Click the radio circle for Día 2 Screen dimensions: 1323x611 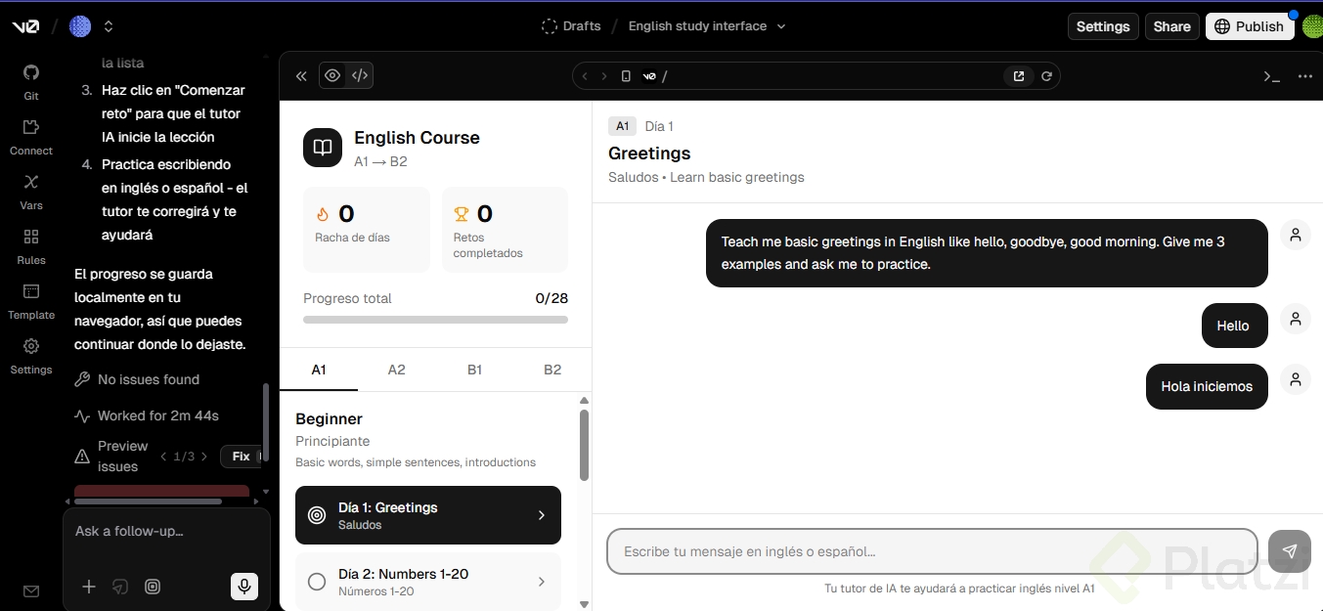(317, 582)
